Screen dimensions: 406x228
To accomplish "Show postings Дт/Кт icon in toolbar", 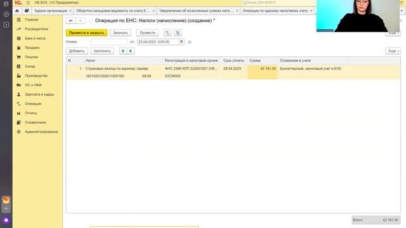I will tap(167, 33).
